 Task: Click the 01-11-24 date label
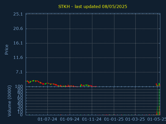(x=92, y=119)
